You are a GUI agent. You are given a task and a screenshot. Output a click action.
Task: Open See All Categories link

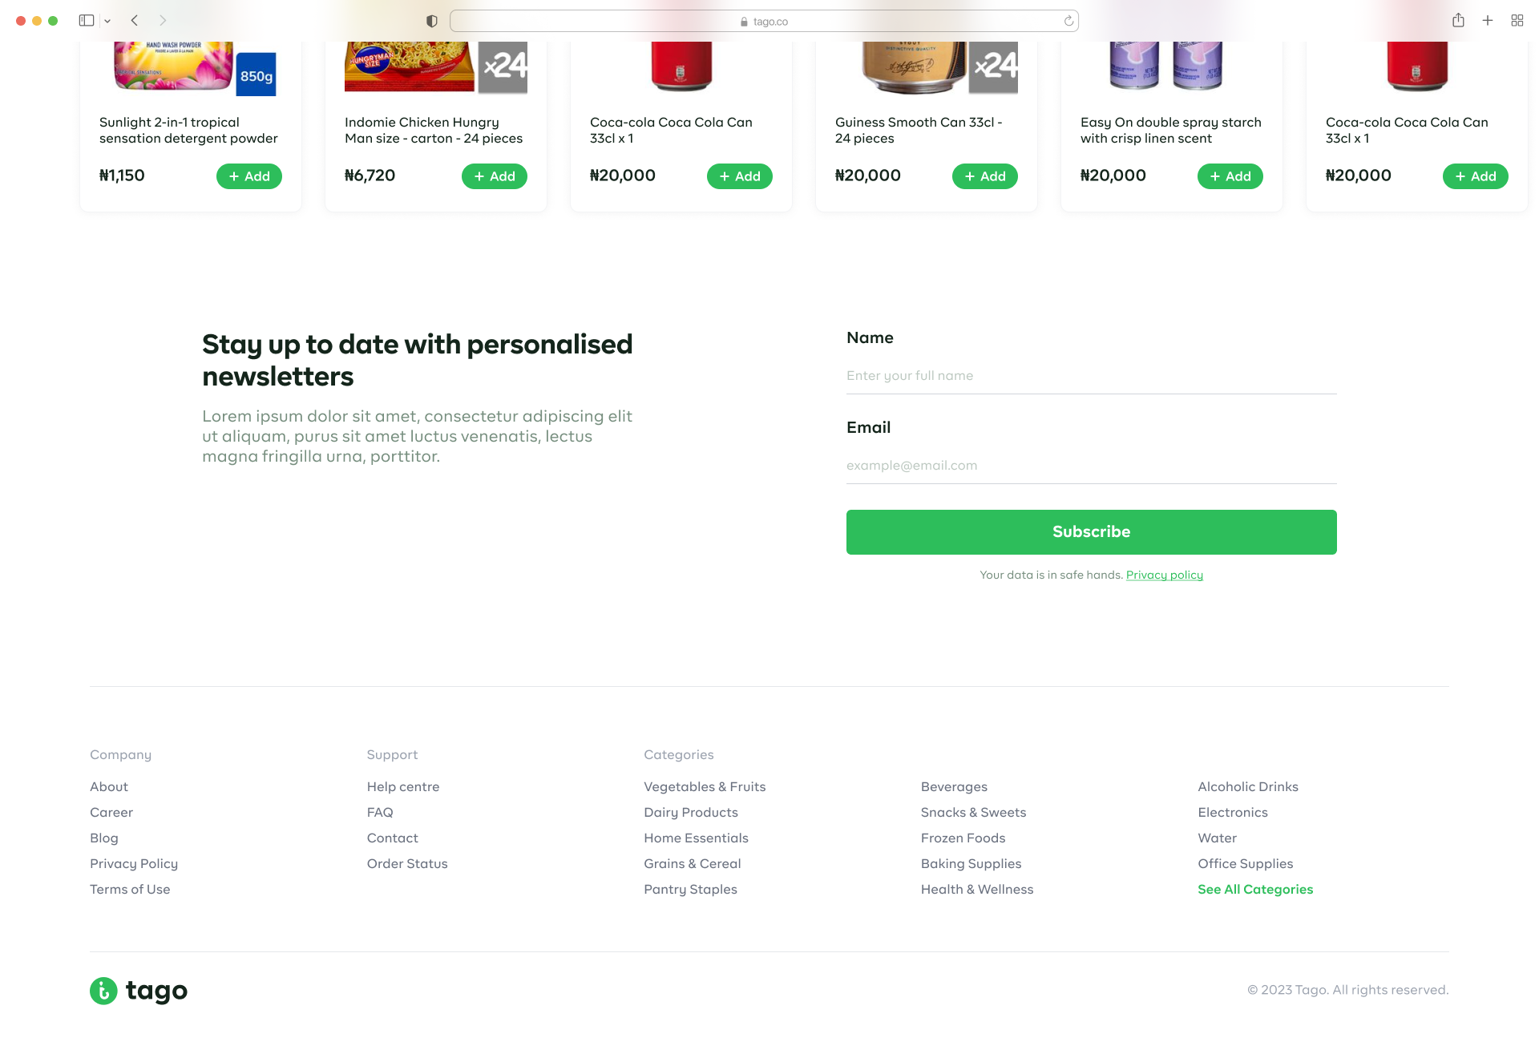pos(1255,889)
